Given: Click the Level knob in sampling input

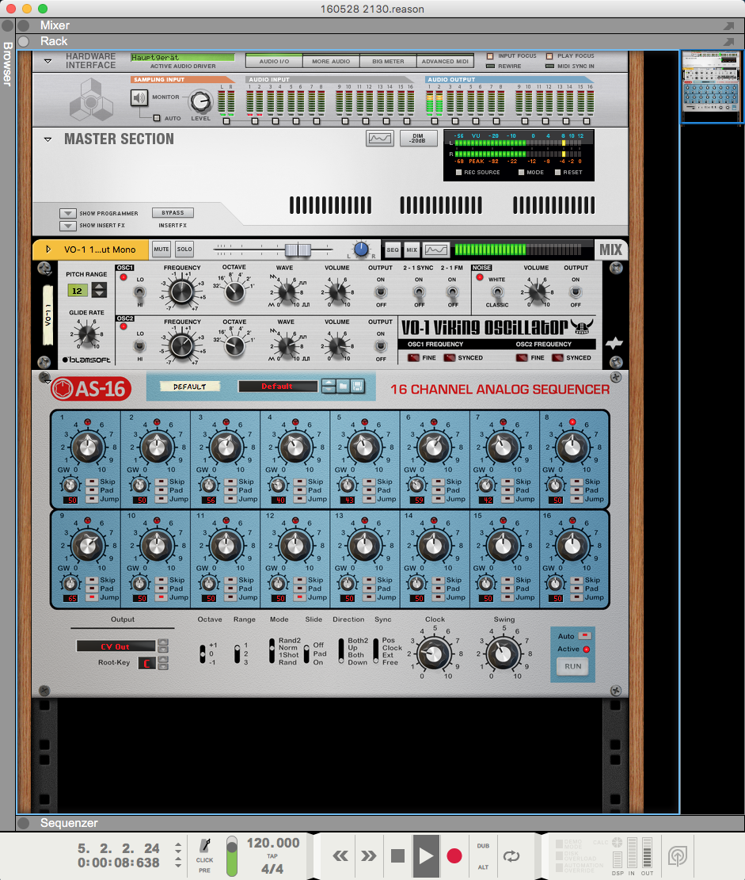Looking at the screenshot, I should (200, 102).
